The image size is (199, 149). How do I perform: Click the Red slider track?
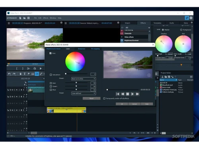point(76,83)
